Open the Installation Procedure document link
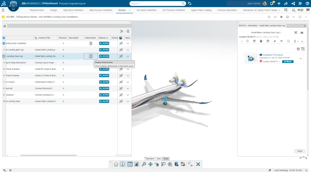The height and width of the screenshot is (174, 311). 273,55
